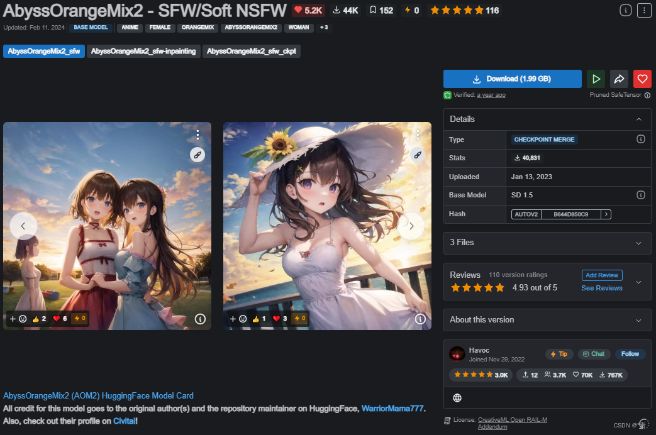Click the five-star 116 rating badge

coord(464,10)
